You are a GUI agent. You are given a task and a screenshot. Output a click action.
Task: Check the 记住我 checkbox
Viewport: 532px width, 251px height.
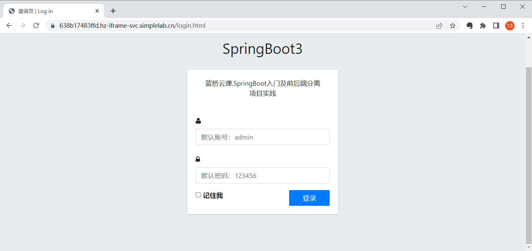tap(198, 195)
